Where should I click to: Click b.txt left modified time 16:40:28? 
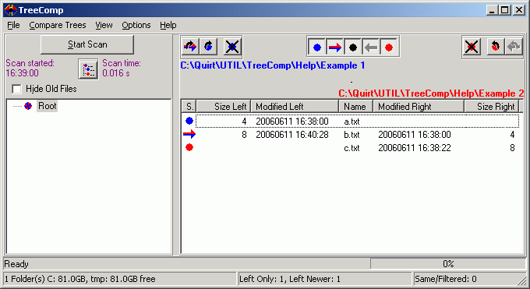click(x=292, y=135)
